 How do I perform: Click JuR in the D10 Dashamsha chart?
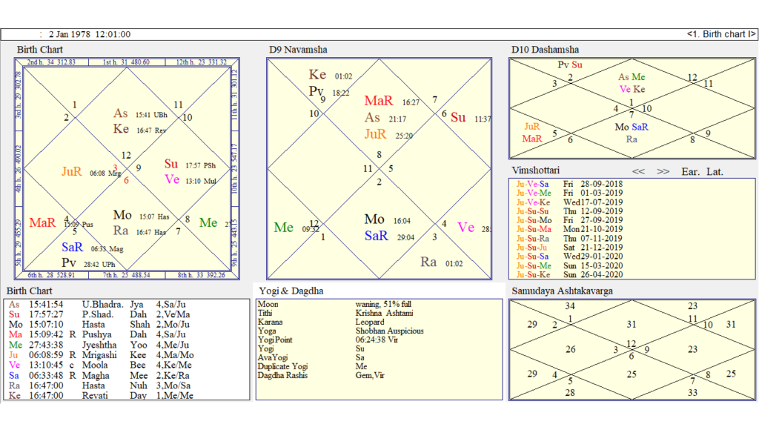tap(532, 126)
